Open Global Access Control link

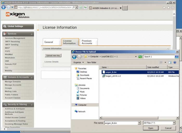pos(15,118)
